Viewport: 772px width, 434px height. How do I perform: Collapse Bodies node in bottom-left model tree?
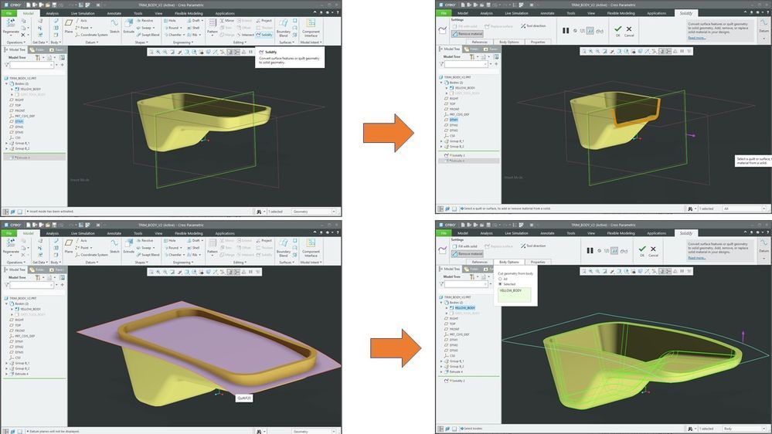(7, 303)
